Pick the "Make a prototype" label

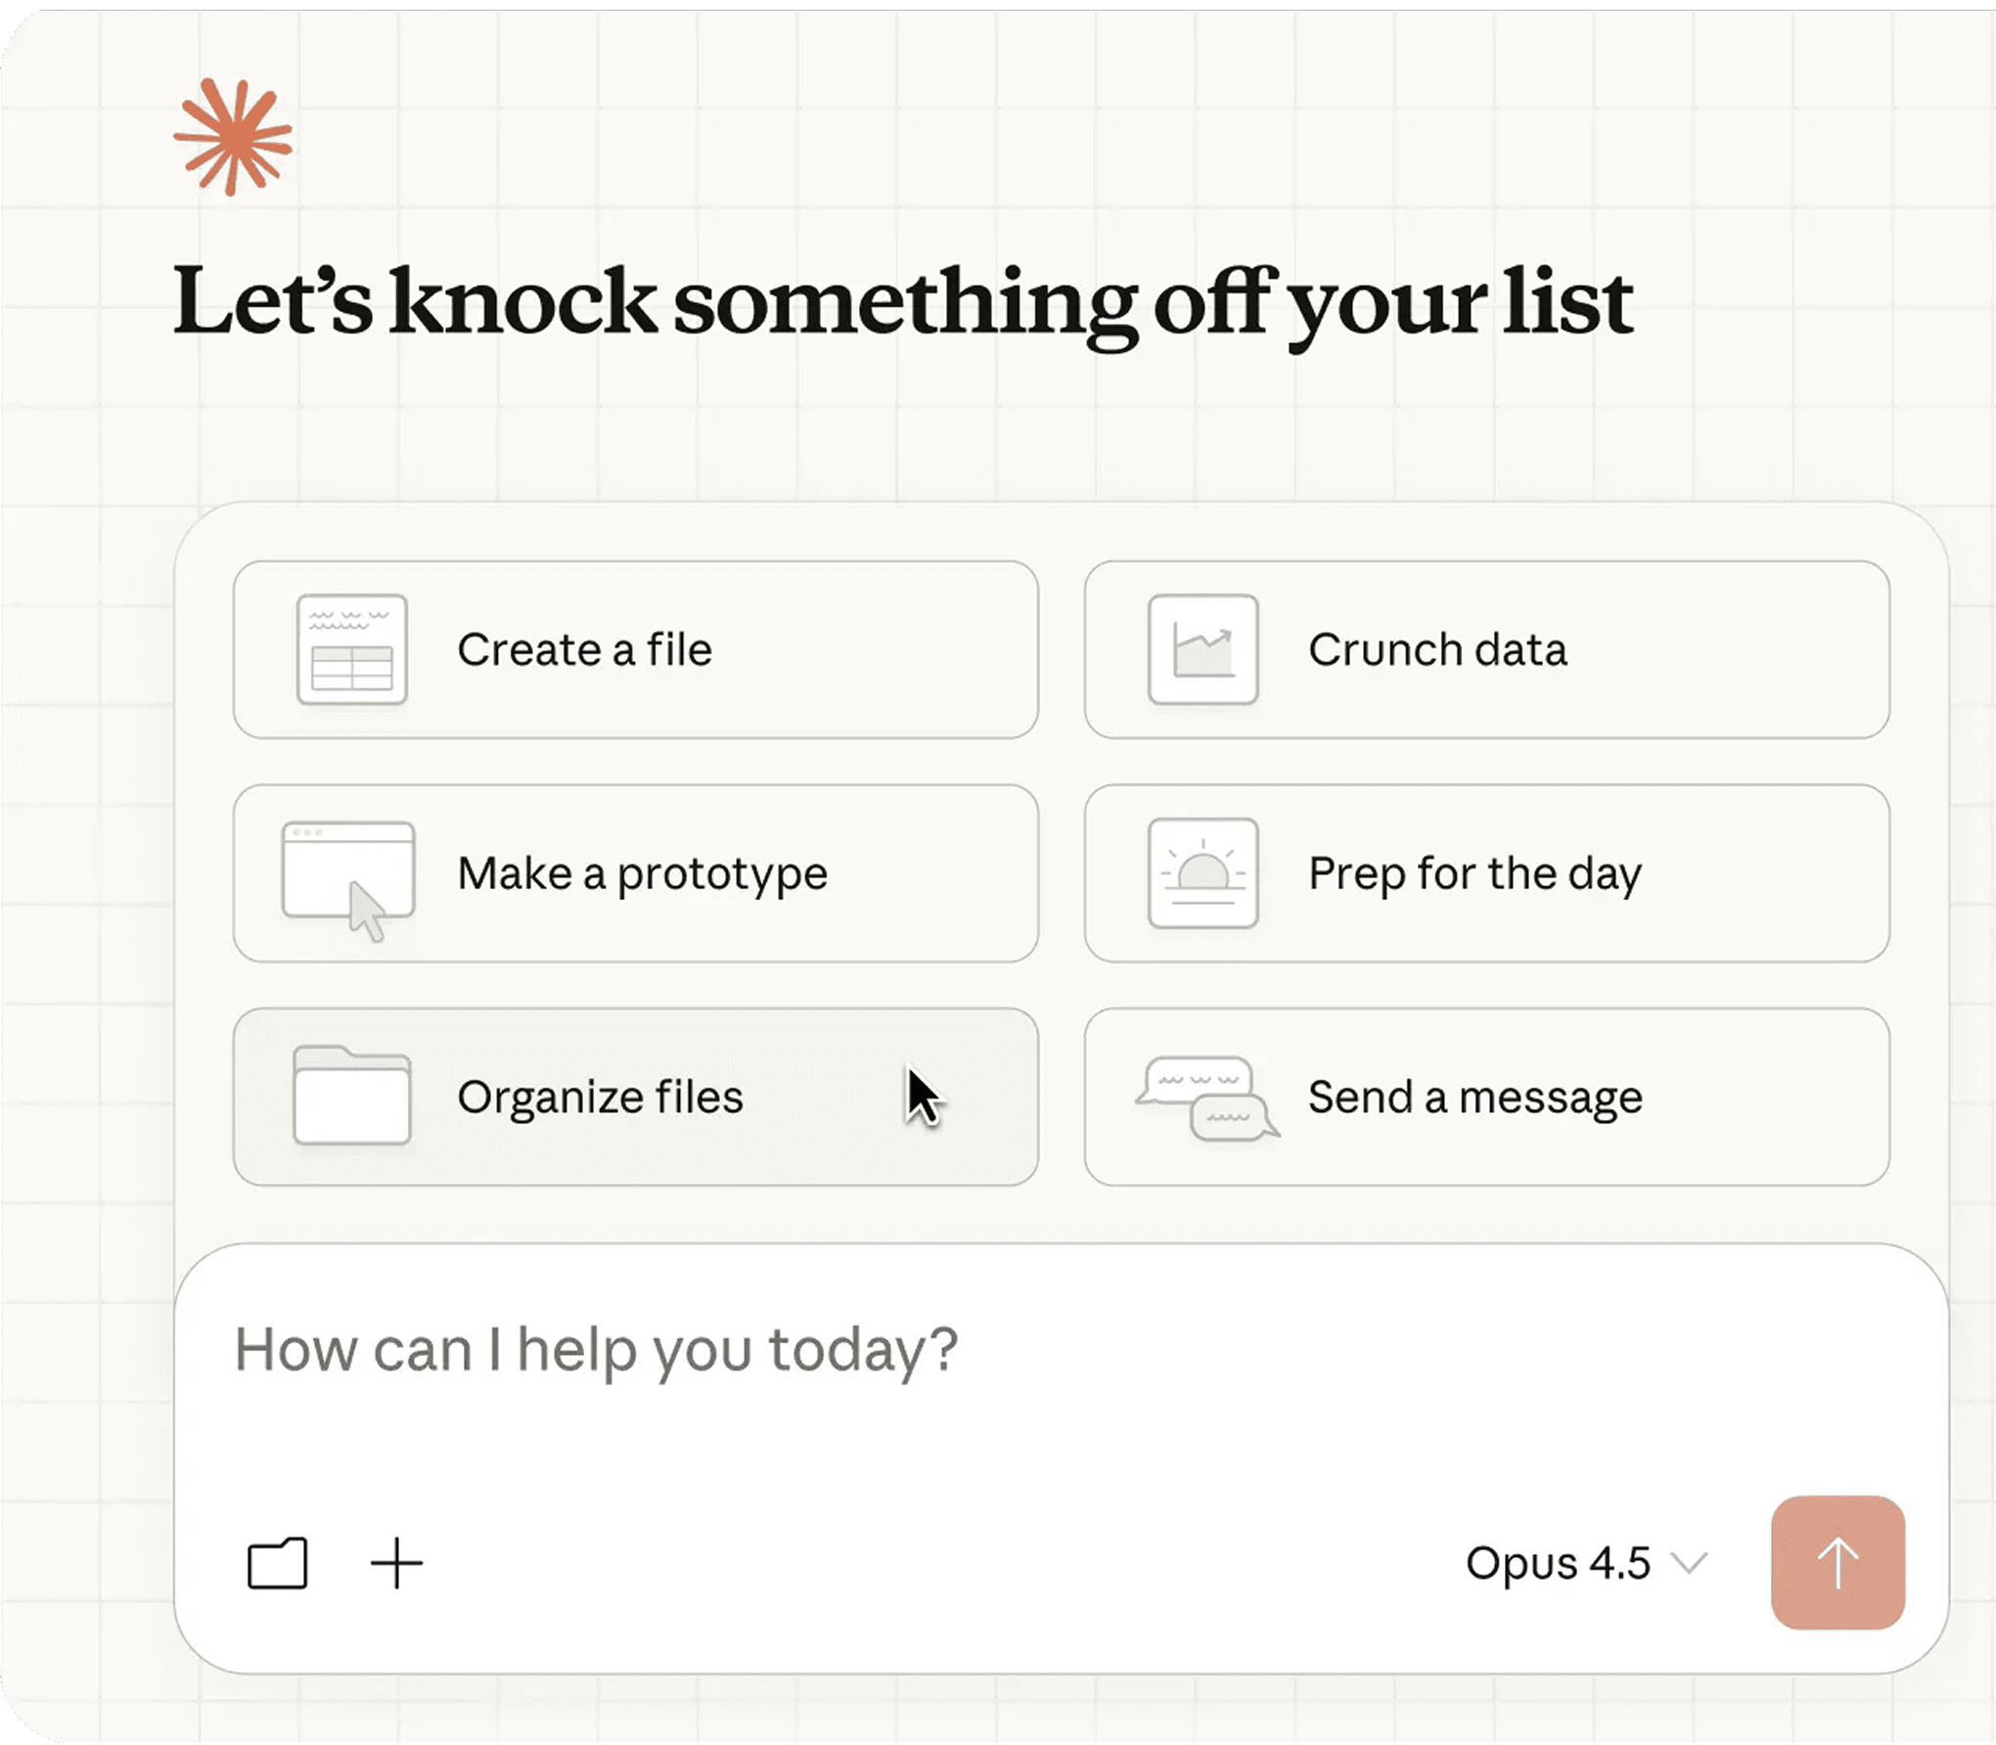(642, 873)
